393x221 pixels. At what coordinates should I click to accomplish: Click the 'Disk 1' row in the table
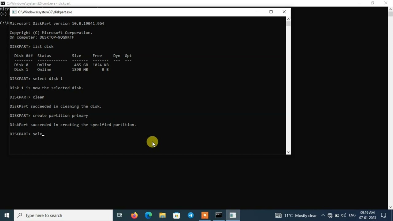61,69
